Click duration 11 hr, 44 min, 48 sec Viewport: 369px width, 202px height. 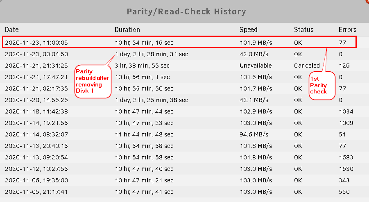[x=144, y=135]
